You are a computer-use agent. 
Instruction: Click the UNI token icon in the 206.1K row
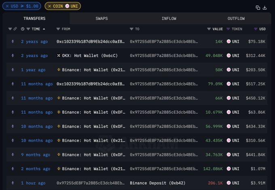(x=228, y=183)
